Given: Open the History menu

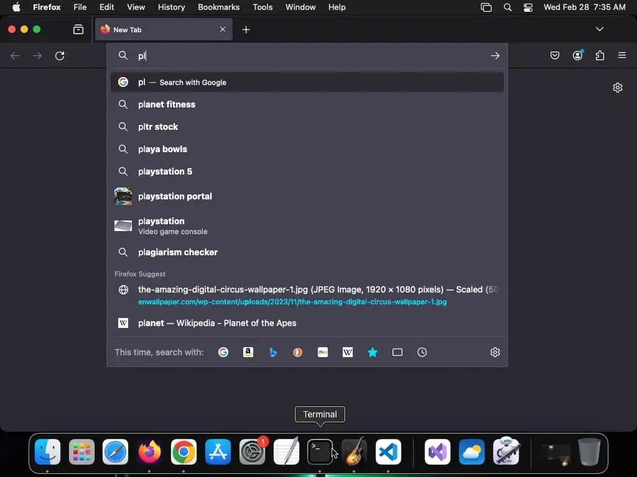Looking at the screenshot, I should [171, 7].
